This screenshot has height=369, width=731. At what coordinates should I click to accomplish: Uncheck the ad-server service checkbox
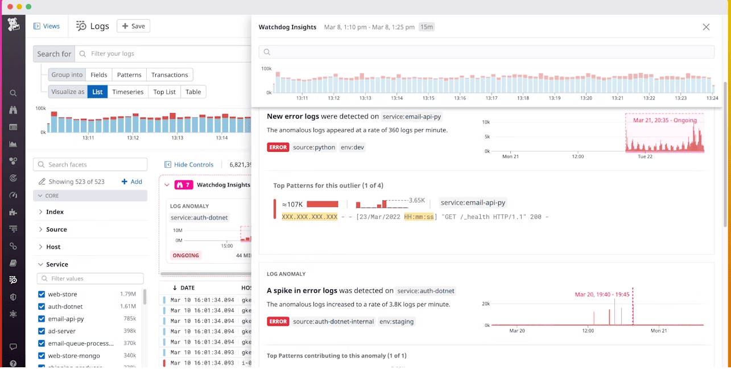coord(42,331)
